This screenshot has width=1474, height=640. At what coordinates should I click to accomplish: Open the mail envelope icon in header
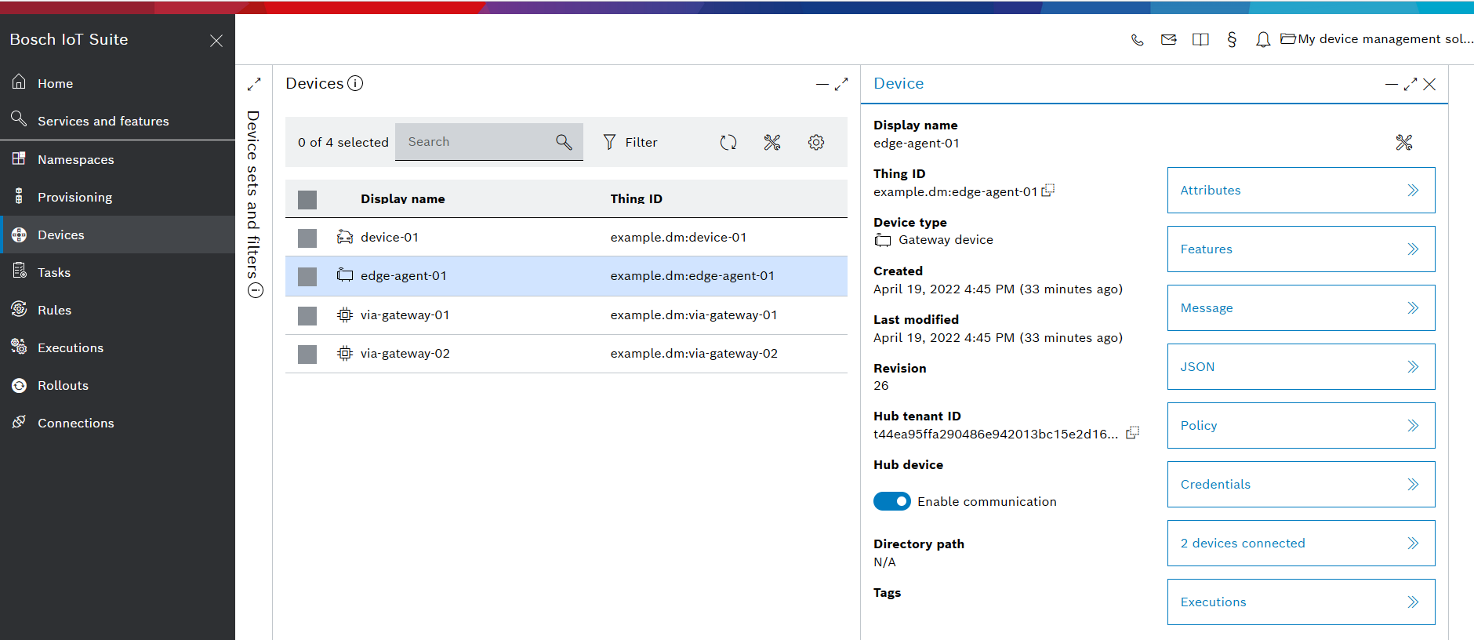1168,39
